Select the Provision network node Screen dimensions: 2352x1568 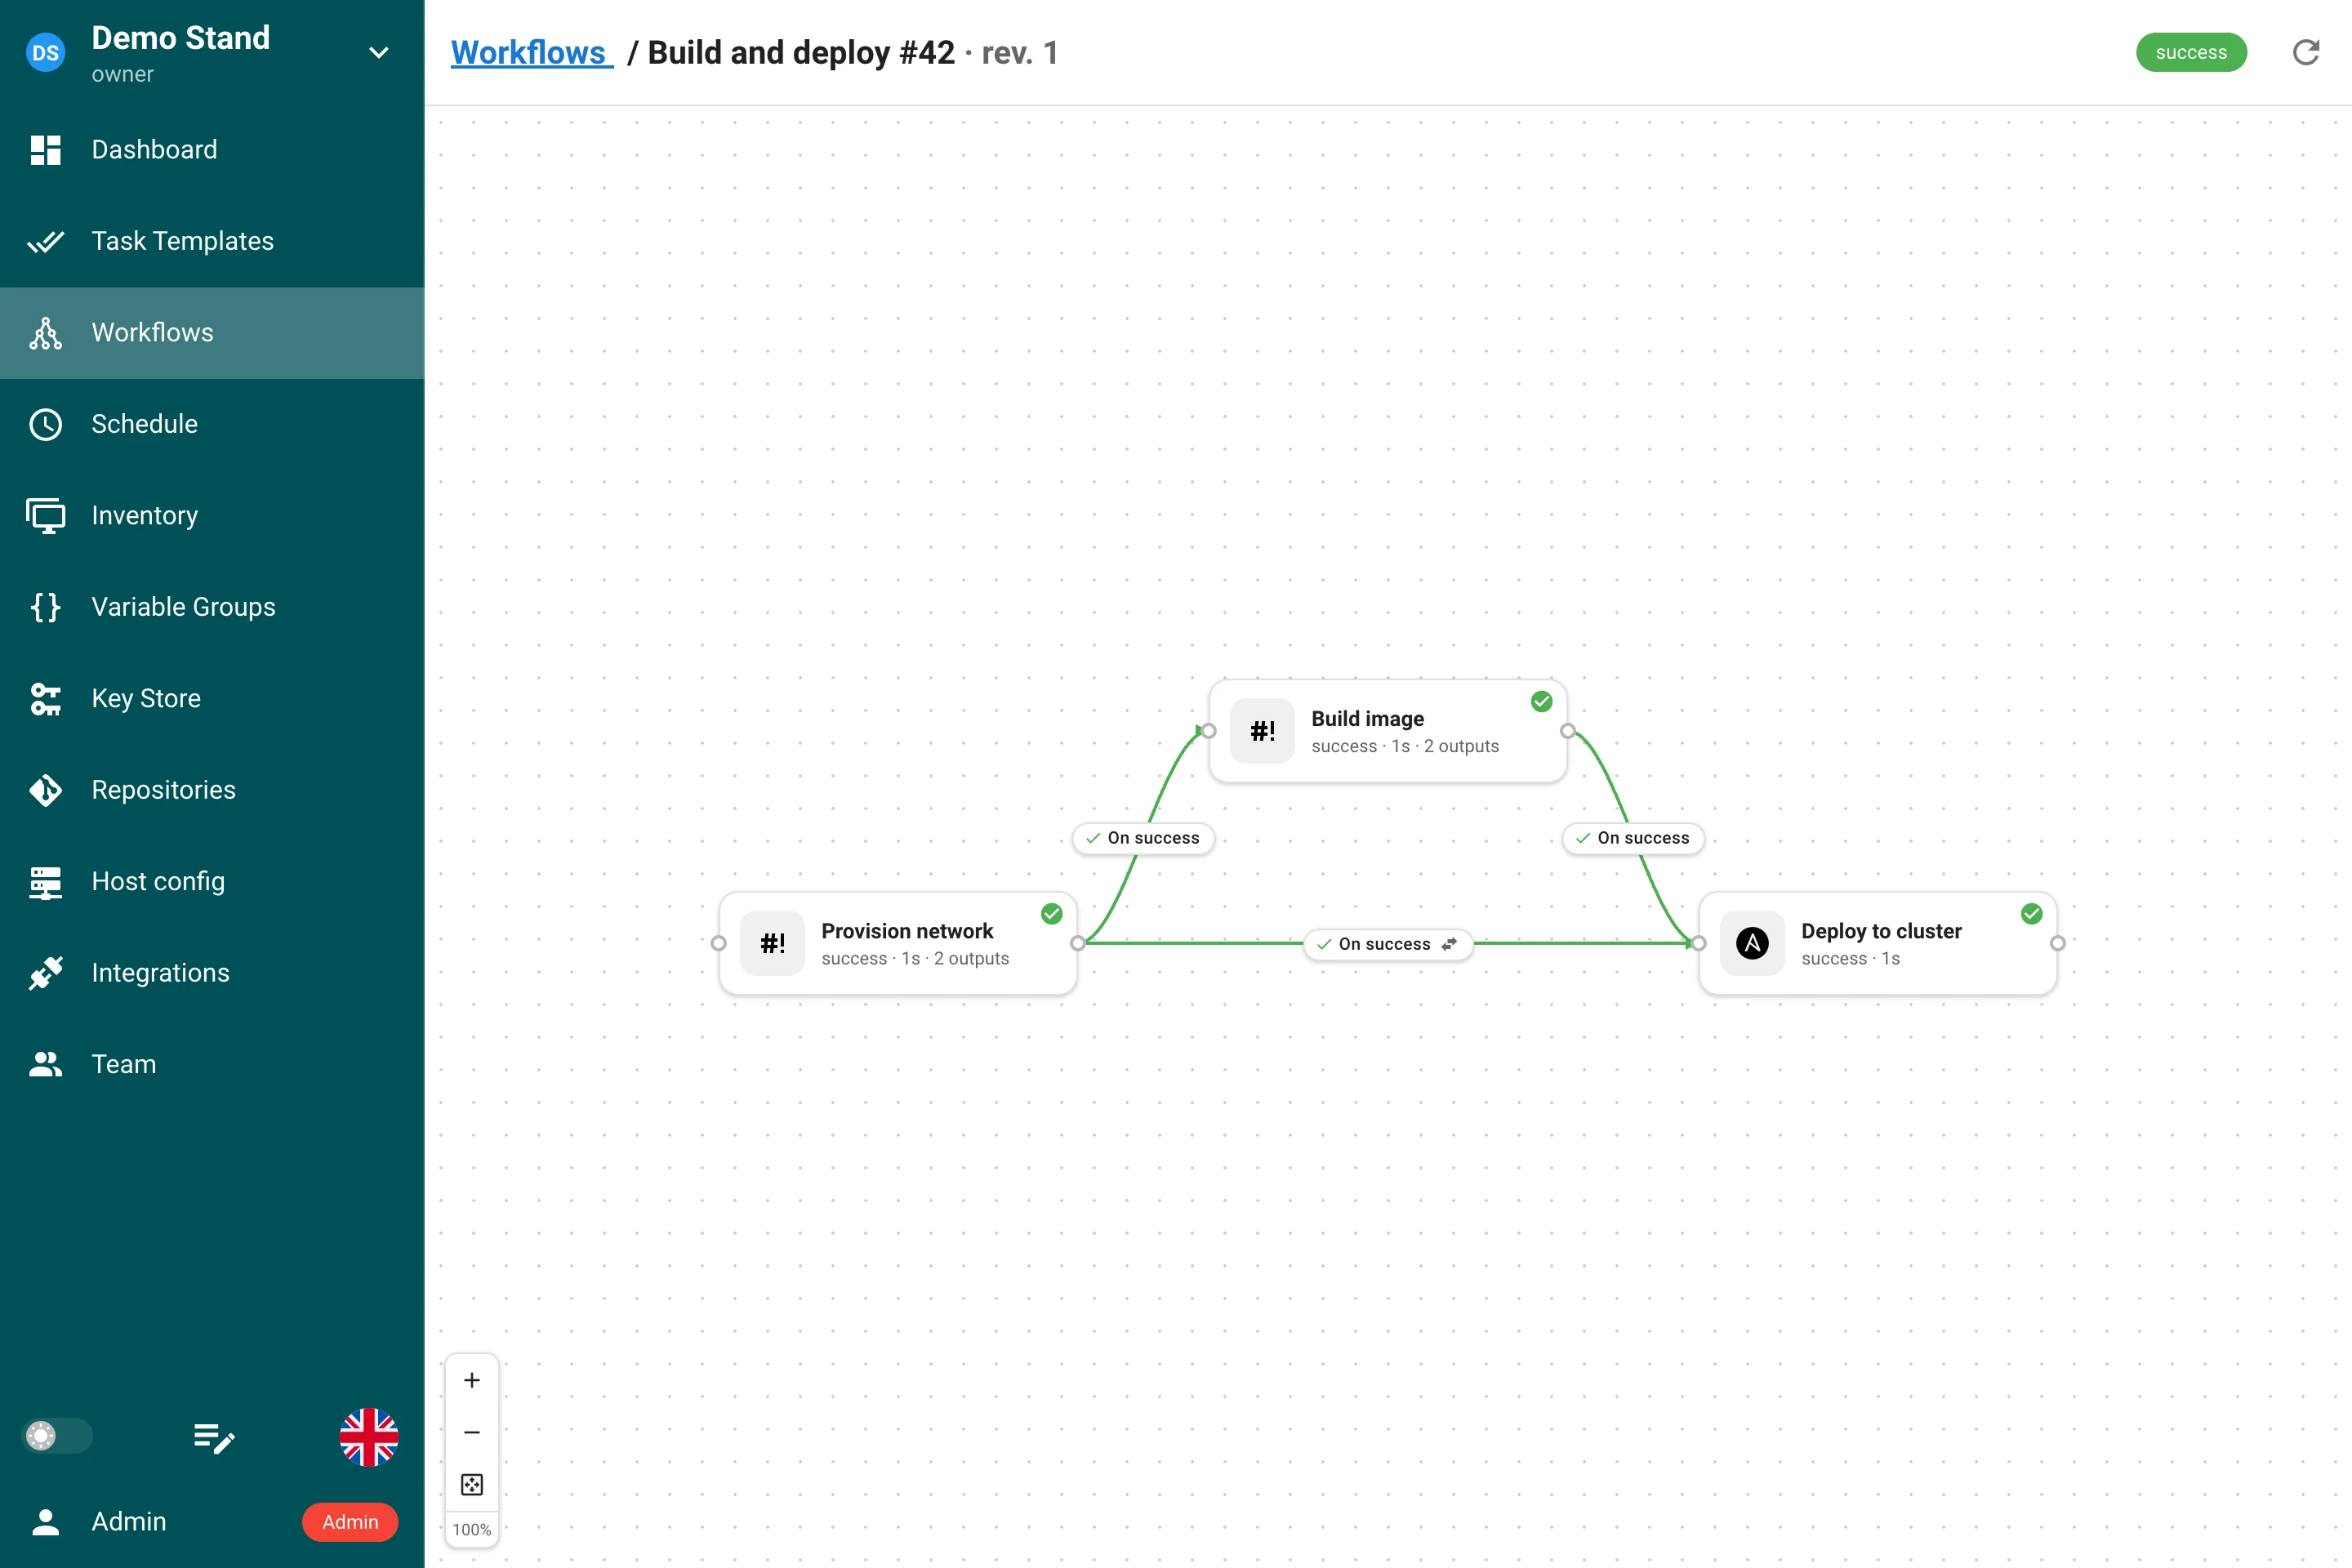897,943
